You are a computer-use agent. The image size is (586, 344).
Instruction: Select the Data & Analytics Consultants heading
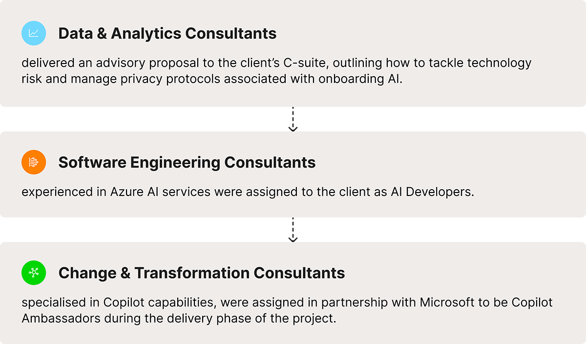tap(167, 33)
